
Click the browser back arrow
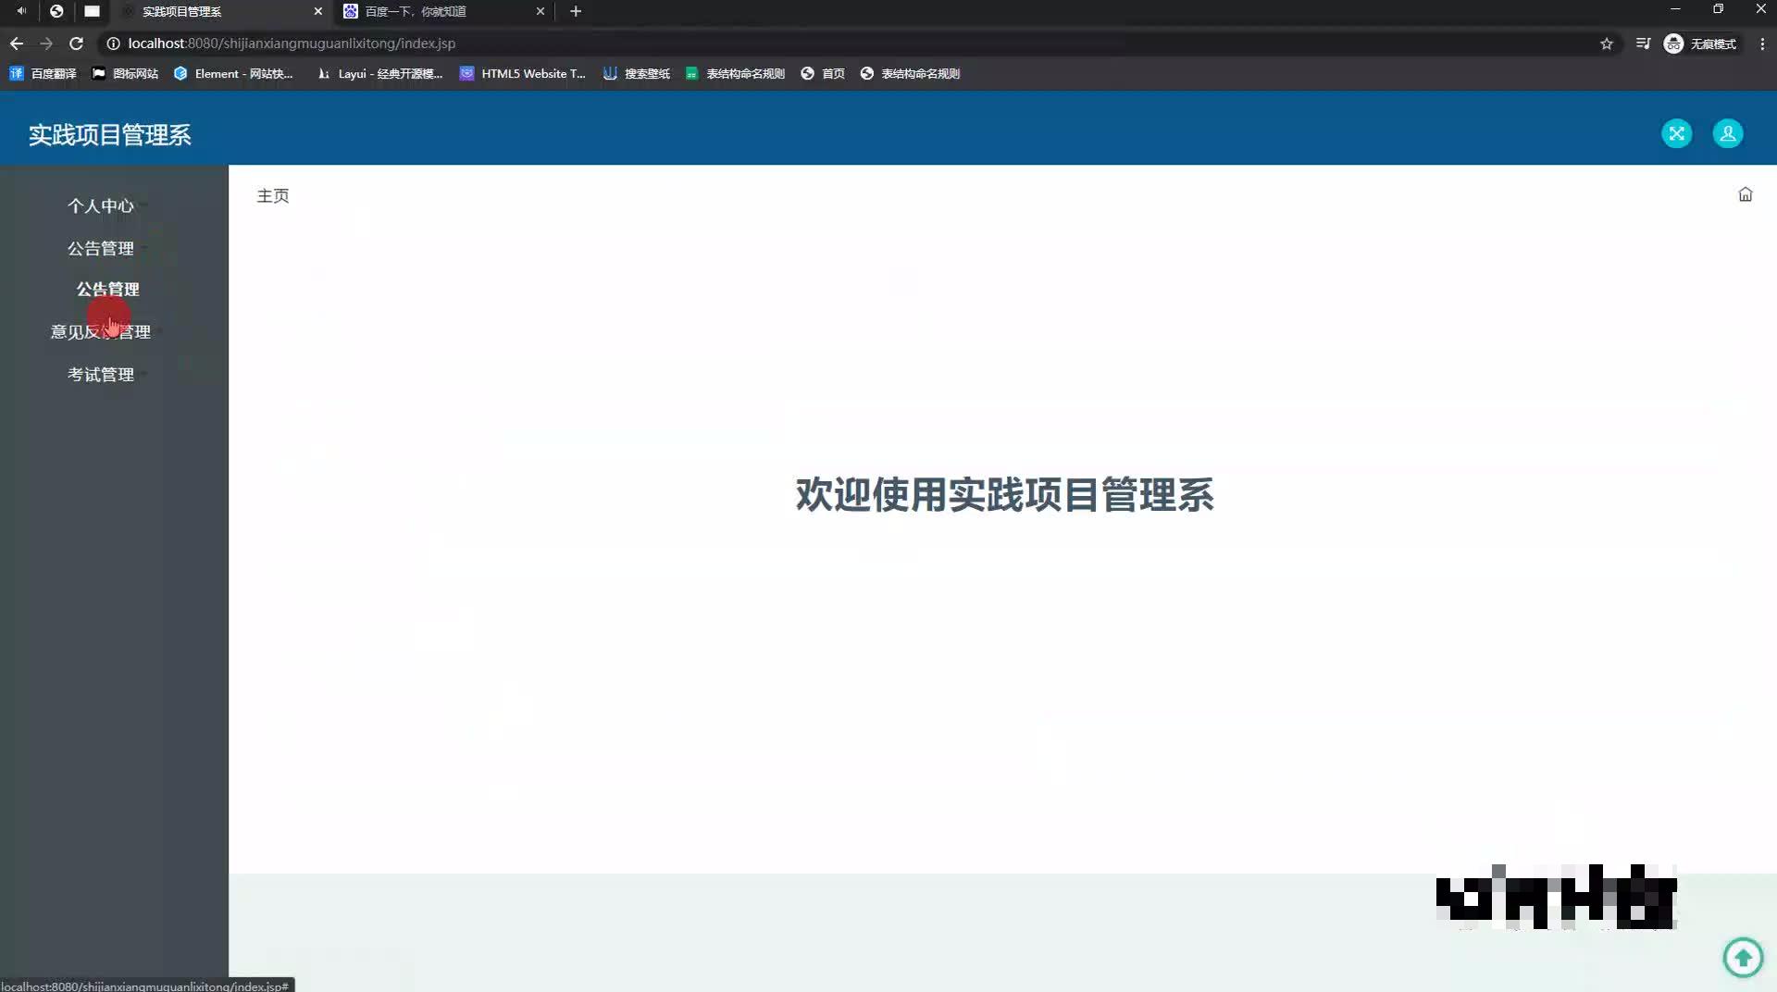(16, 43)
